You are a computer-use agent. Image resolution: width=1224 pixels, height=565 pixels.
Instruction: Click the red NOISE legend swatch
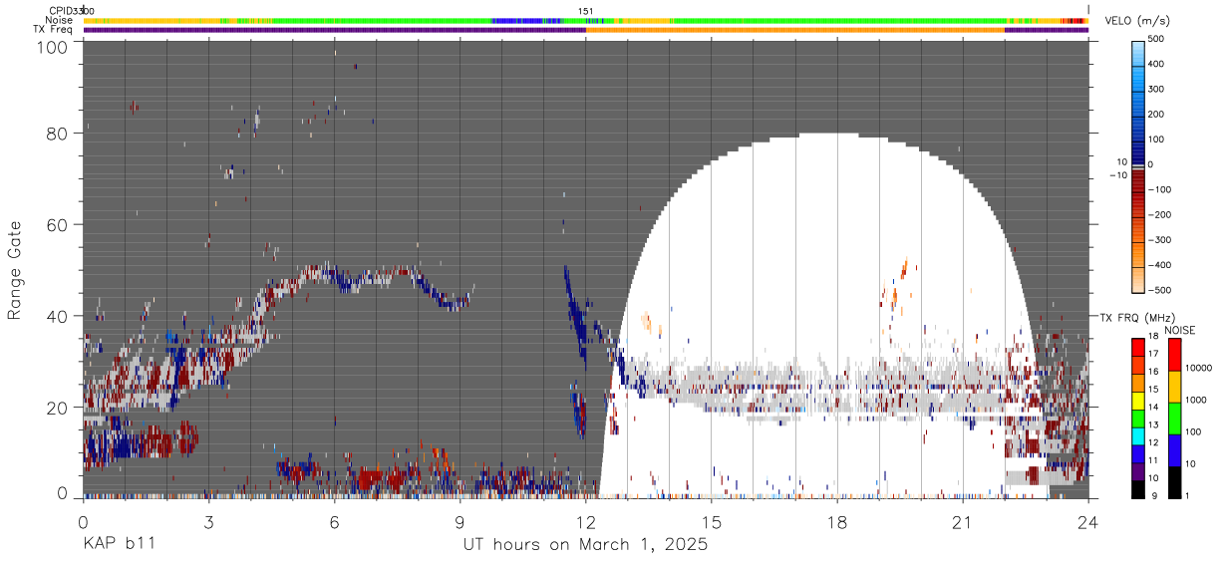pos(1174,354)
